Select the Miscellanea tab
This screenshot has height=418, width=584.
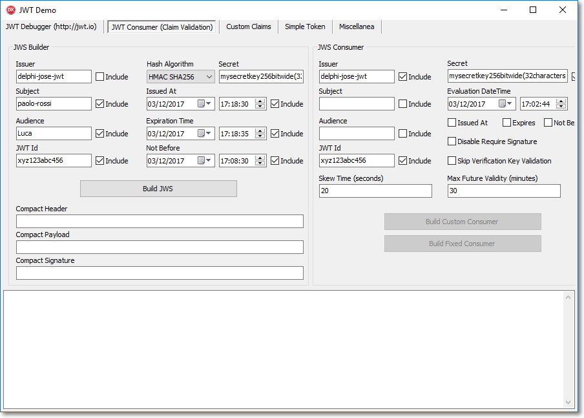(x=357, y=27)
